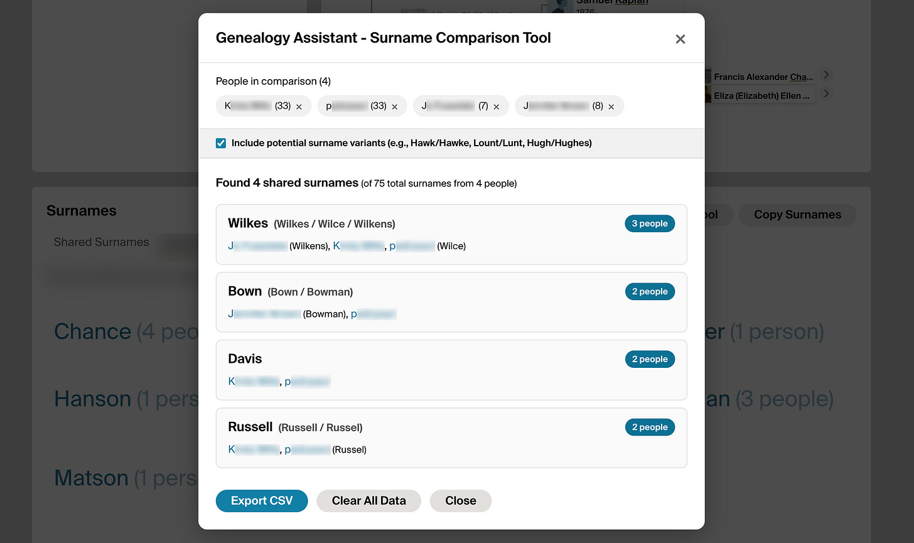Click the Close button at the dialog bottom
The height and width of the screenshot is (543, 914).
(461, 501)
